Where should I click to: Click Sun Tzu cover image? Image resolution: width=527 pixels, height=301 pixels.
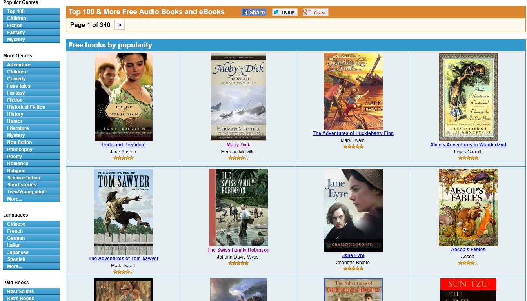click(x=468, y=290)
